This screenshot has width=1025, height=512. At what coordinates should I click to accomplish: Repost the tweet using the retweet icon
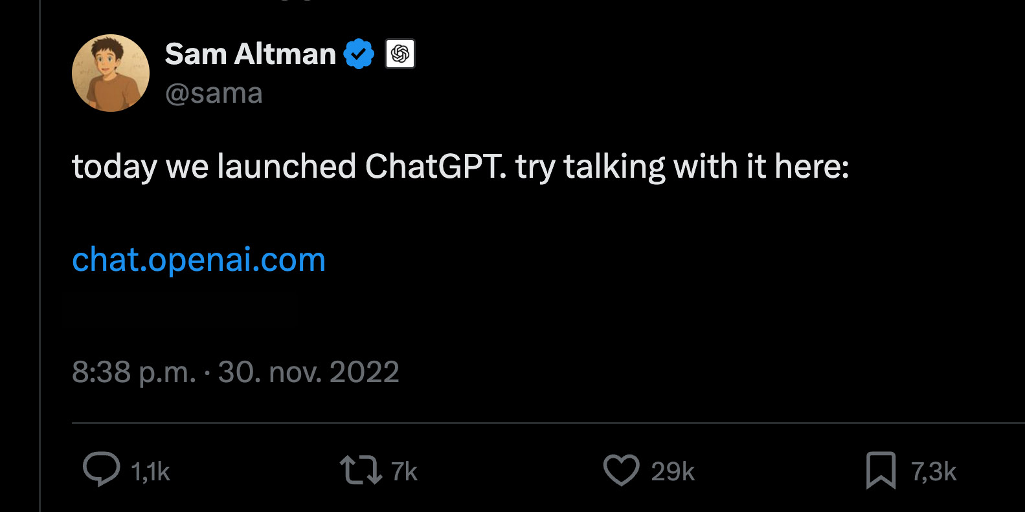pyautogui.click(x=361, y=470)
